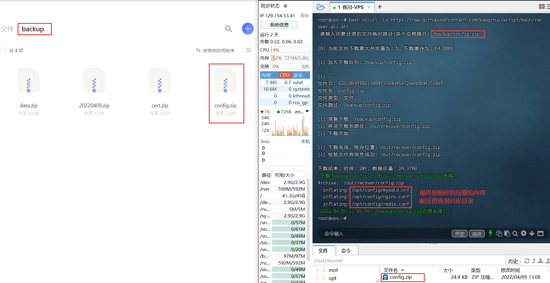Click the copy icon in the terminal toolbar
550x283 pixels.
click(499, 233)
